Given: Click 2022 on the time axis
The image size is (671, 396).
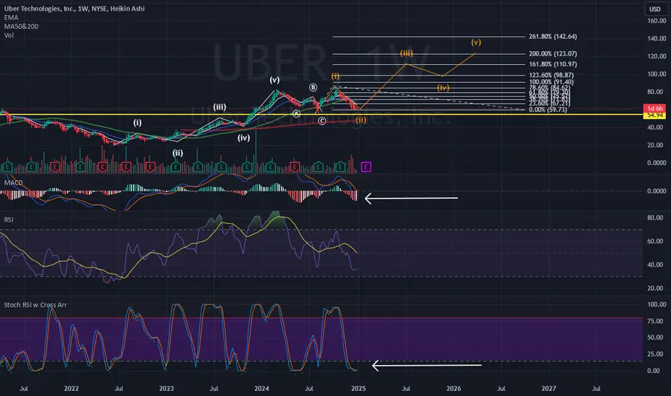Looking at the screenshot, I should [71, 388].
